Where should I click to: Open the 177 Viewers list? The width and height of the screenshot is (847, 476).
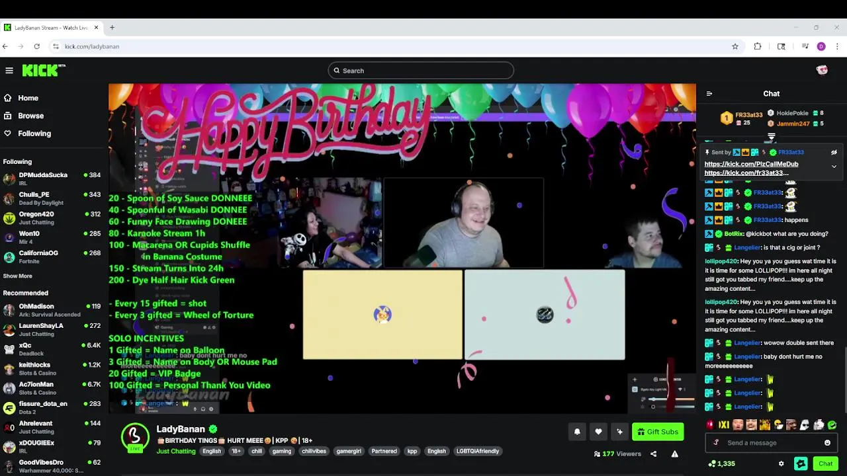click(617, 454)
